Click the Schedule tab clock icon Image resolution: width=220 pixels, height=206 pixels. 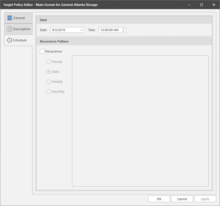[x=10, y=40]
